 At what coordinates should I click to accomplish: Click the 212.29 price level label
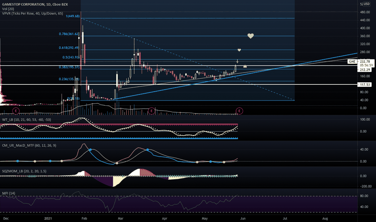click(365, 69)
